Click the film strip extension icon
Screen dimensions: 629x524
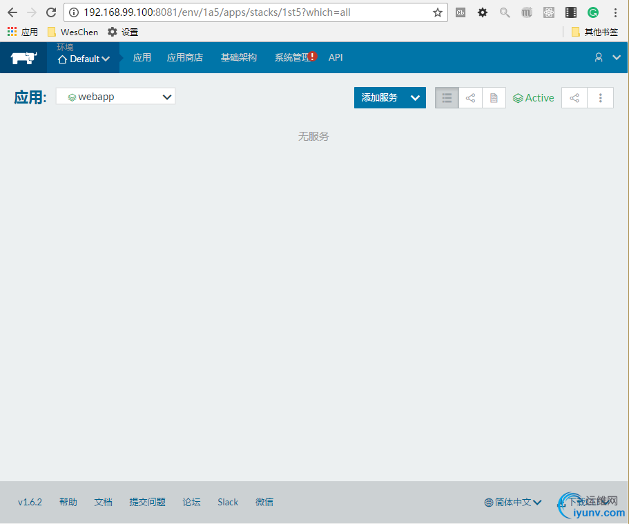(x=571, y=12)
